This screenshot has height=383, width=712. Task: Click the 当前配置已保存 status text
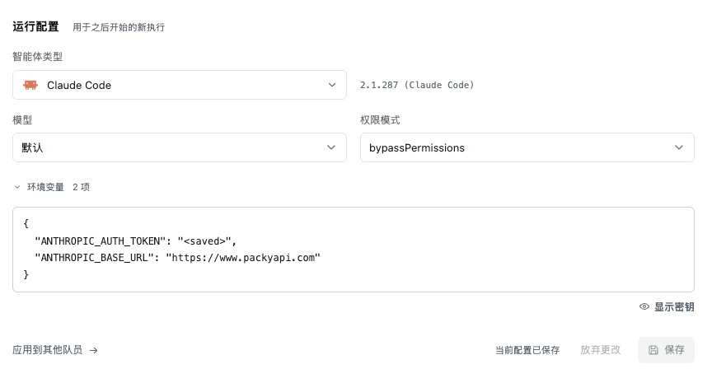point(527,350)
